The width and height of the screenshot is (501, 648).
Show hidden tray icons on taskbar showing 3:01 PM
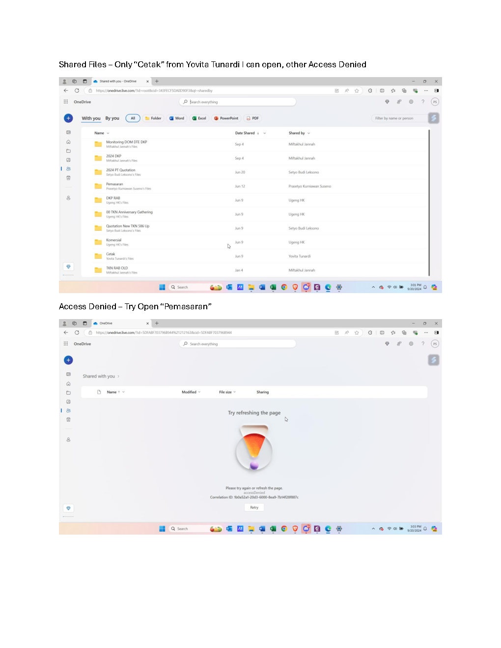click(373, 287)
